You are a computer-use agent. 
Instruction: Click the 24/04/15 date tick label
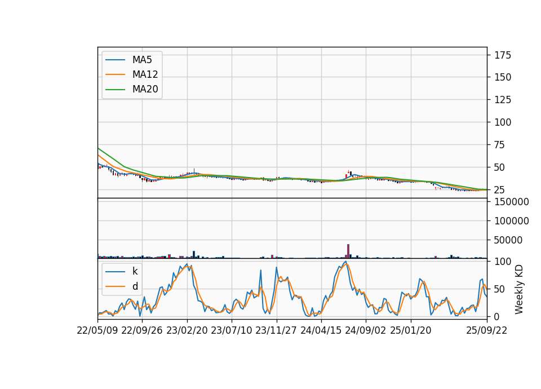(x=321, y=330)
